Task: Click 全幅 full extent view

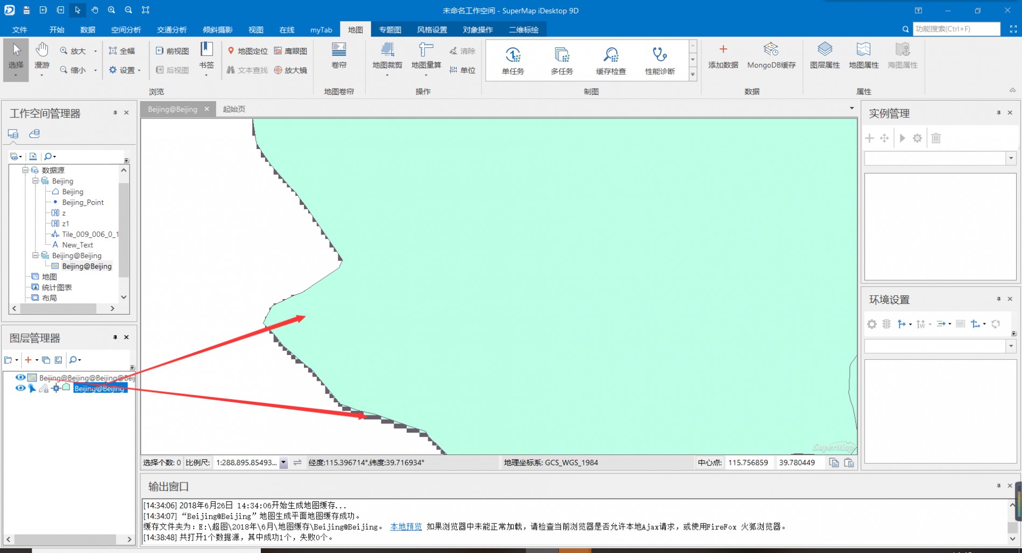Action: (122, 51)
